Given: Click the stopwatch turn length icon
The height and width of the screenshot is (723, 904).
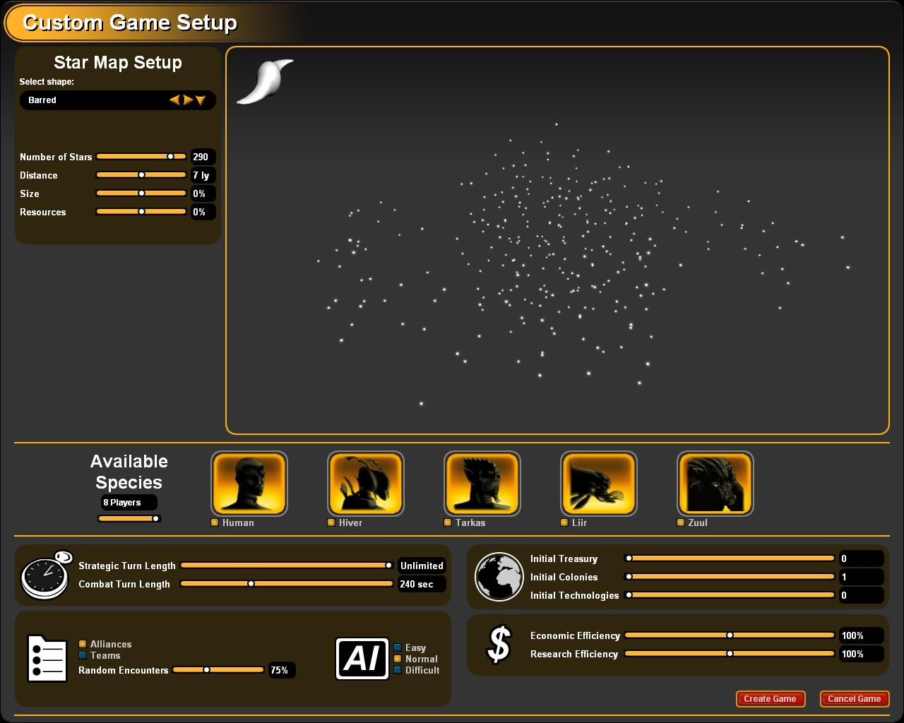Looking at the screenshot, I should pos(47,575).
